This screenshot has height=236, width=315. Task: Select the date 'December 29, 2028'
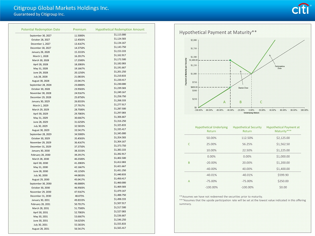41,97
